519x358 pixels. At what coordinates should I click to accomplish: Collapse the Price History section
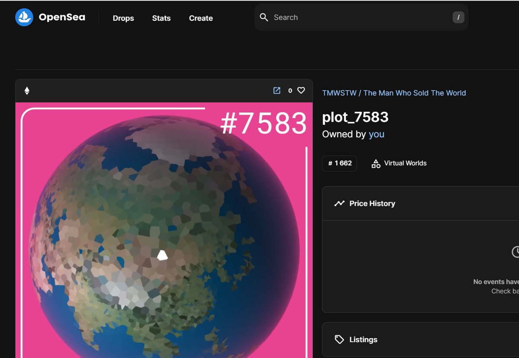pos(420,203)
